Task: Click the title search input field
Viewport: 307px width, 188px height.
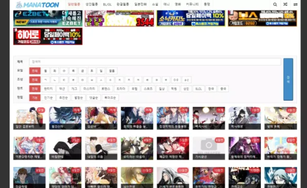Action: click(155, 62)
